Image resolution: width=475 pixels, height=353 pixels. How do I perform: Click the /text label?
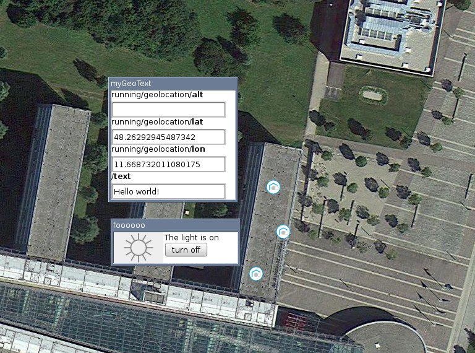(x=121, y=176)
